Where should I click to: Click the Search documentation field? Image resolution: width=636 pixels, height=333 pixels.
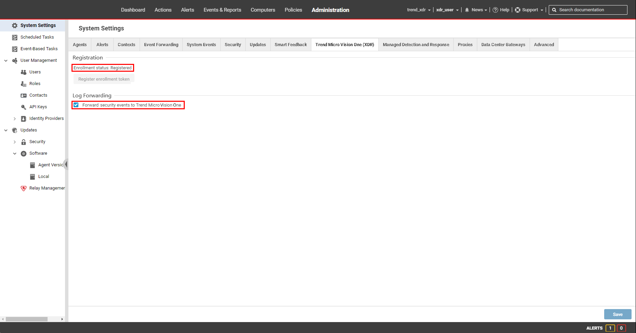point(588,10)
